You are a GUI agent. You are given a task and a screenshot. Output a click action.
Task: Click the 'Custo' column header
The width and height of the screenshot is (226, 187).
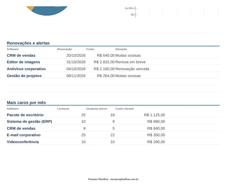tap(90, 49)
